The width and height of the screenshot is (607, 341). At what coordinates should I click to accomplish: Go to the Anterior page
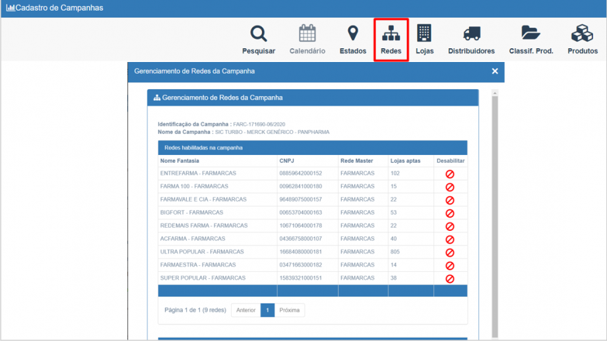tap(245, 310)
